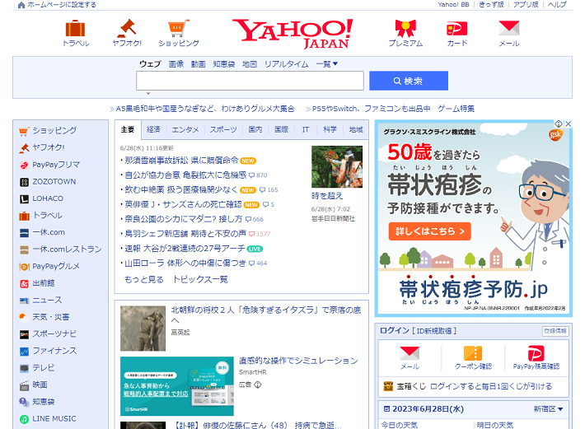Click the home icon beside set-as-homepage link

pyautogui.click(x=21, y=5)
